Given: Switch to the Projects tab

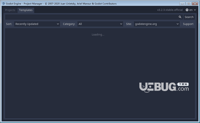Looking at the screenshot, I should point(10,10).
